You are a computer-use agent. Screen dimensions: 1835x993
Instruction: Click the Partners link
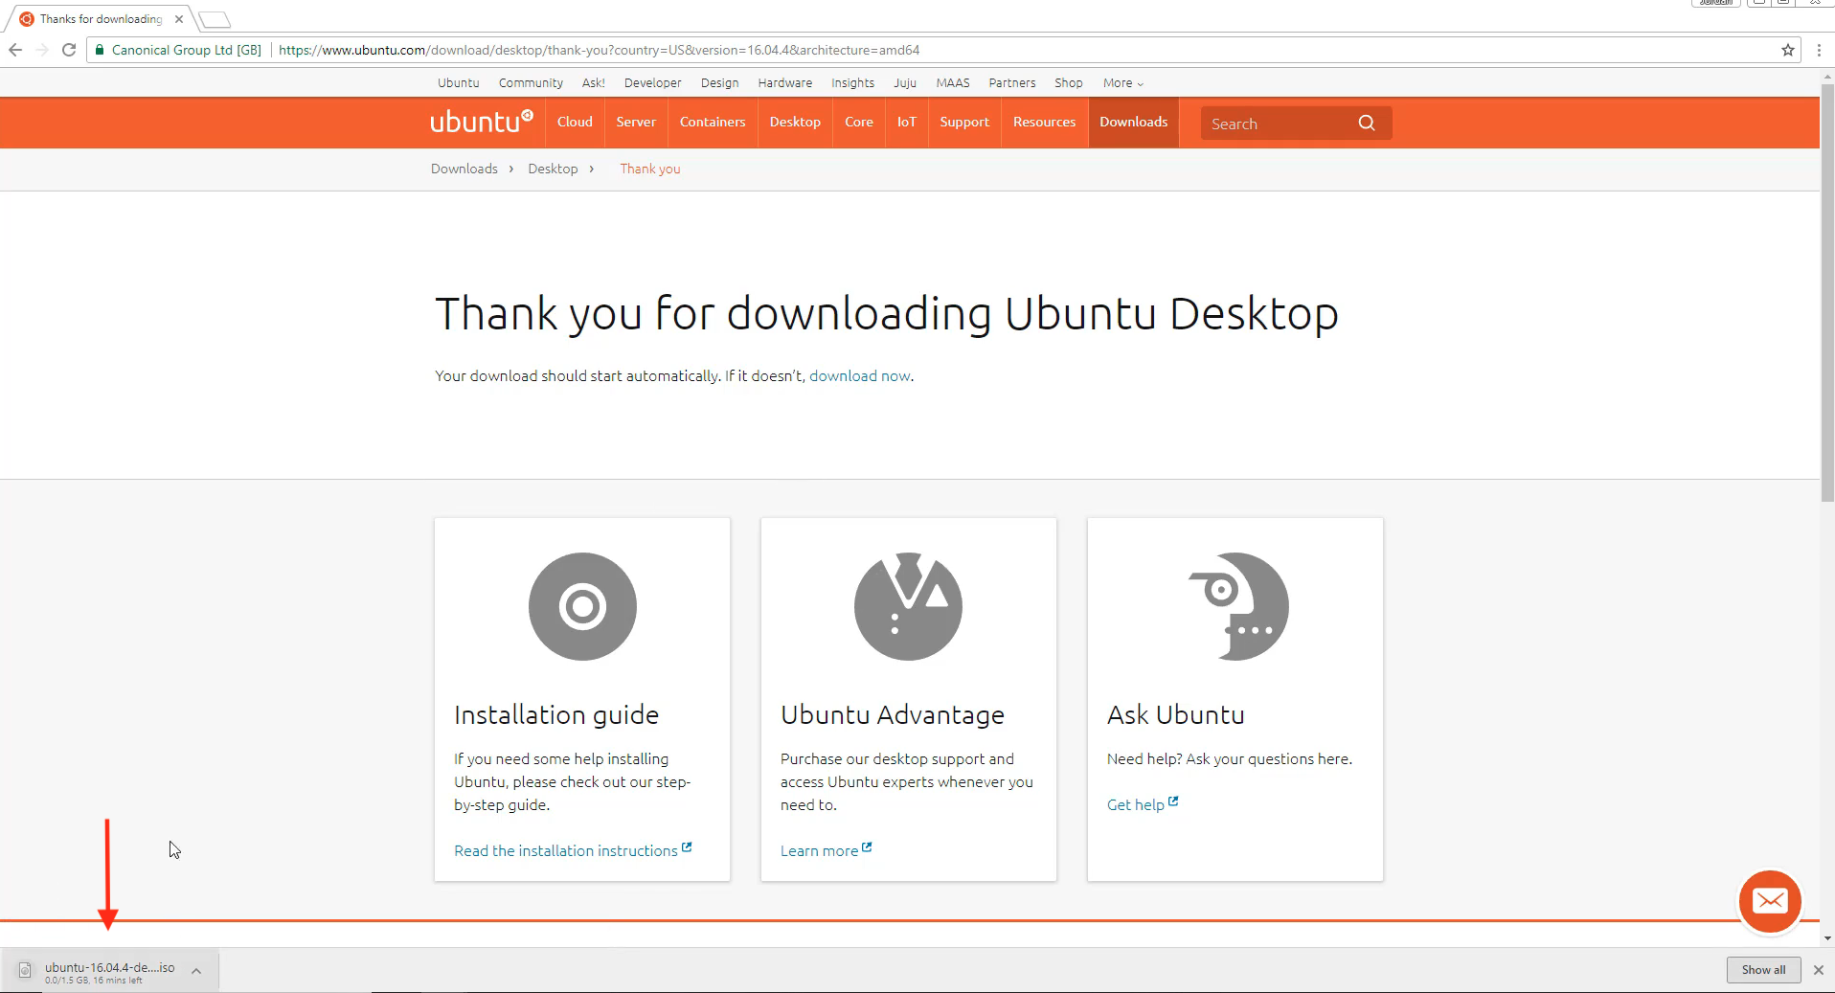[1012, 83]
